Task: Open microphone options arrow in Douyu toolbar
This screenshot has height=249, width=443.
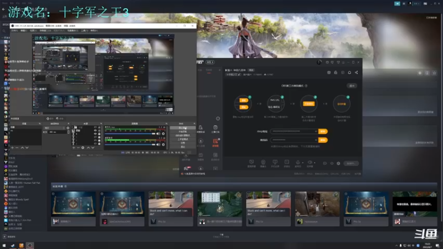Action: 302,163
